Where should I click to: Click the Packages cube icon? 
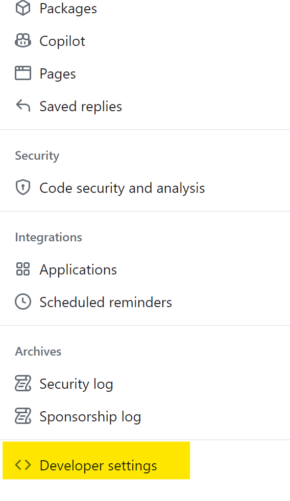click(x=23, y=8)
